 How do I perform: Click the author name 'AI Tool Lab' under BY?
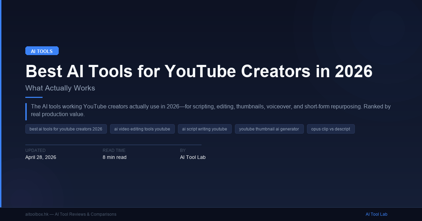(x=193, y=157)
